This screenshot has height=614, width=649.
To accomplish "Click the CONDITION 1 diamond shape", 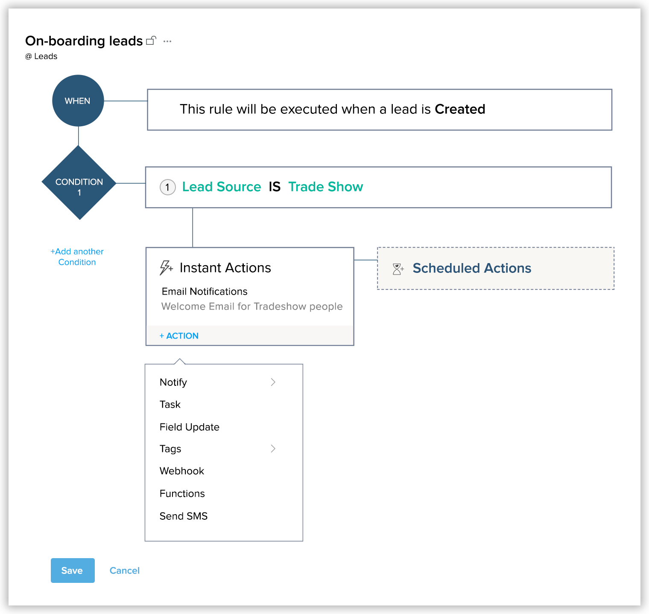I will (x=79, y=182).
